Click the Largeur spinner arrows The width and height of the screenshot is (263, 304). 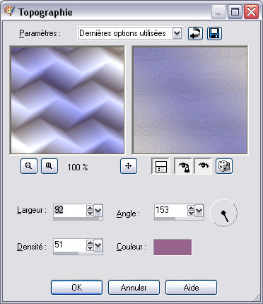[90, 211]
